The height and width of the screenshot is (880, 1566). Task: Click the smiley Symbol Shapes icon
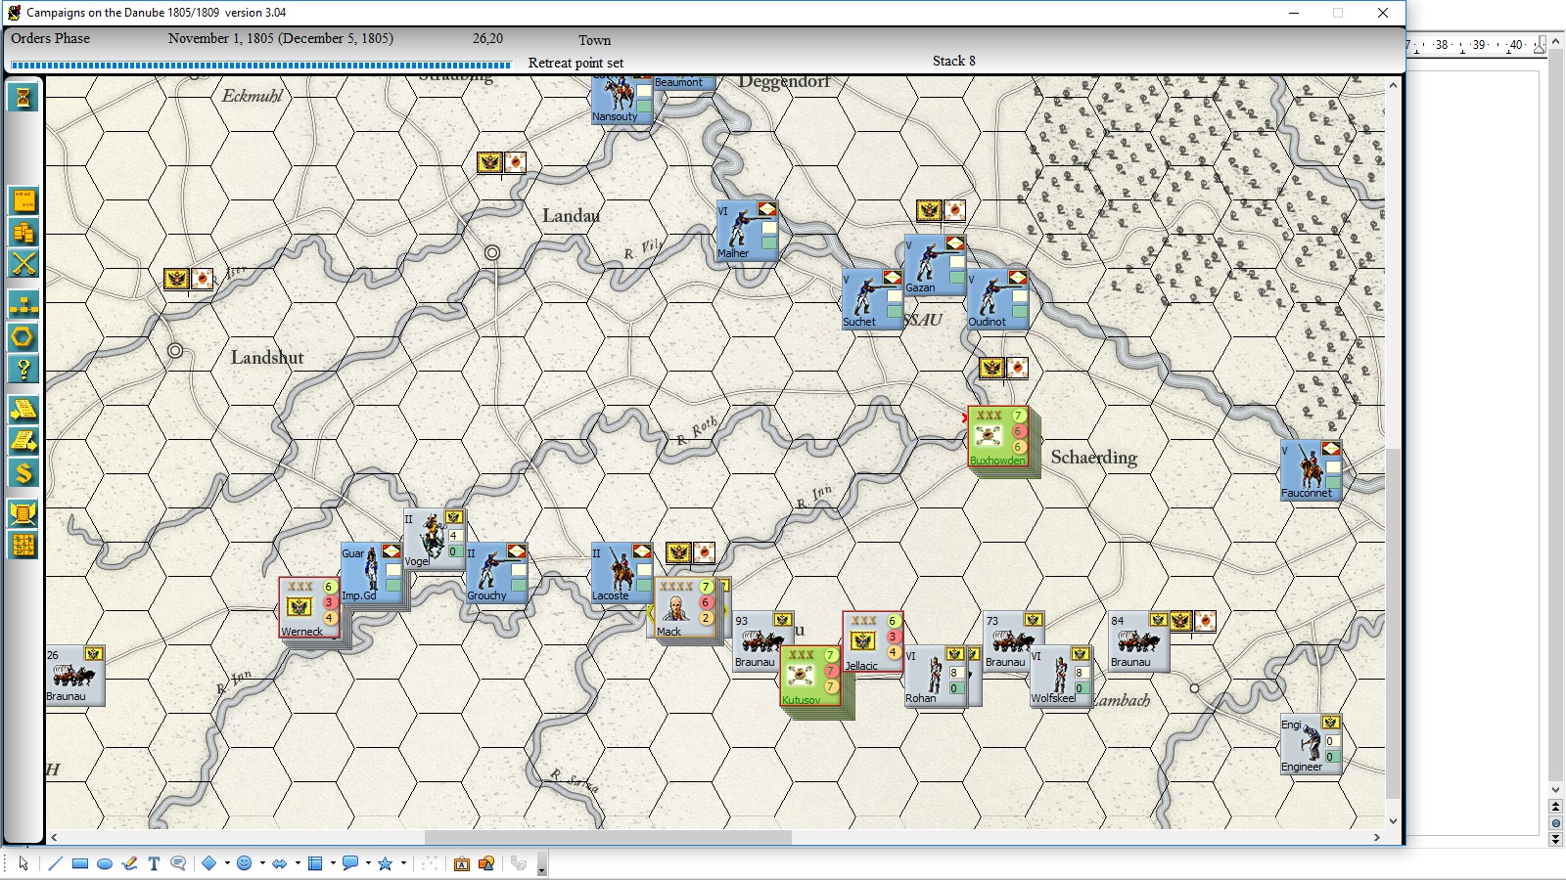[245, 863]
